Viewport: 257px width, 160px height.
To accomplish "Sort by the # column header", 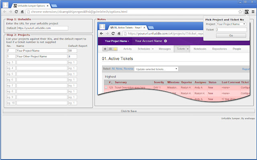I will click(x=111, y=82).
